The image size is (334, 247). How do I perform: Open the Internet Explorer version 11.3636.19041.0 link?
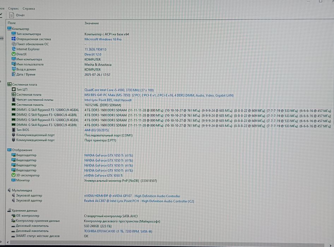click(95, 49)
